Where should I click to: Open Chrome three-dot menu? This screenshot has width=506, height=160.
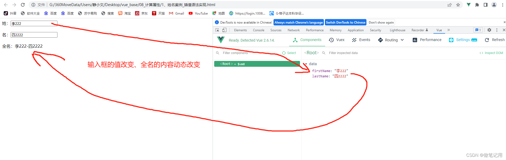coord(503,5)
